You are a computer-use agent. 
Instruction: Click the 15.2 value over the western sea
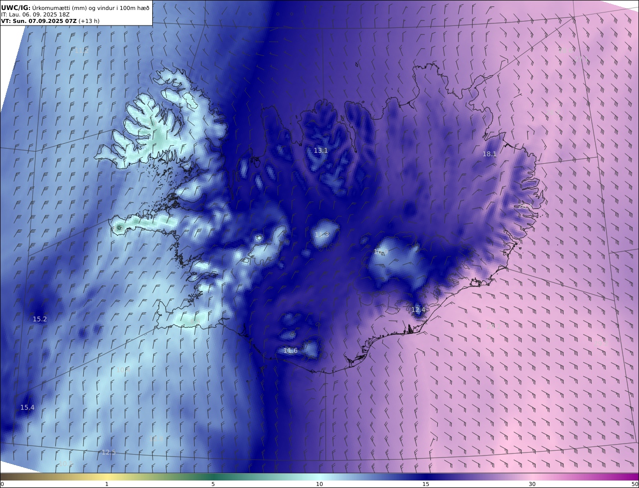[39, 319]
